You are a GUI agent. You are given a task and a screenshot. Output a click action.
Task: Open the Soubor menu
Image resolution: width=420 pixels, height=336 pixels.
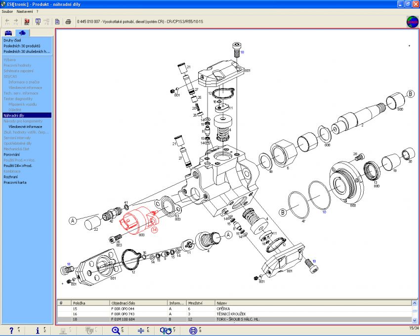[x=7, y=11]
